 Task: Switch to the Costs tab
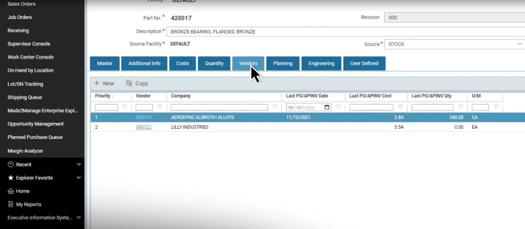pyautogui.click(x=182, y=63)
